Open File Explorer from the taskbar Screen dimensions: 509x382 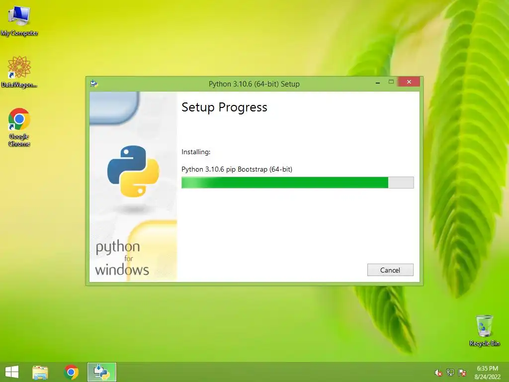40,372
